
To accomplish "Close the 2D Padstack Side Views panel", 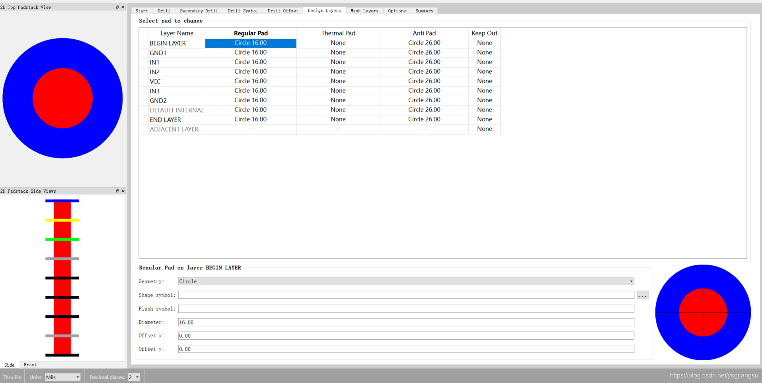I will tap(123, 191).
